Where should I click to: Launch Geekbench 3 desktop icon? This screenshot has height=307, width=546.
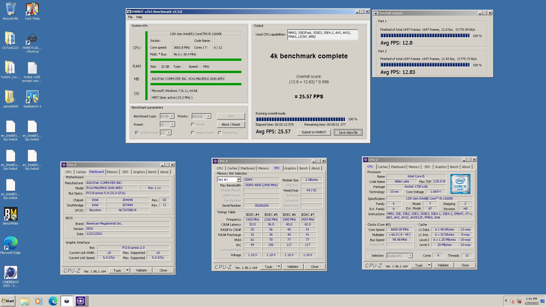[x=32, y=99]
